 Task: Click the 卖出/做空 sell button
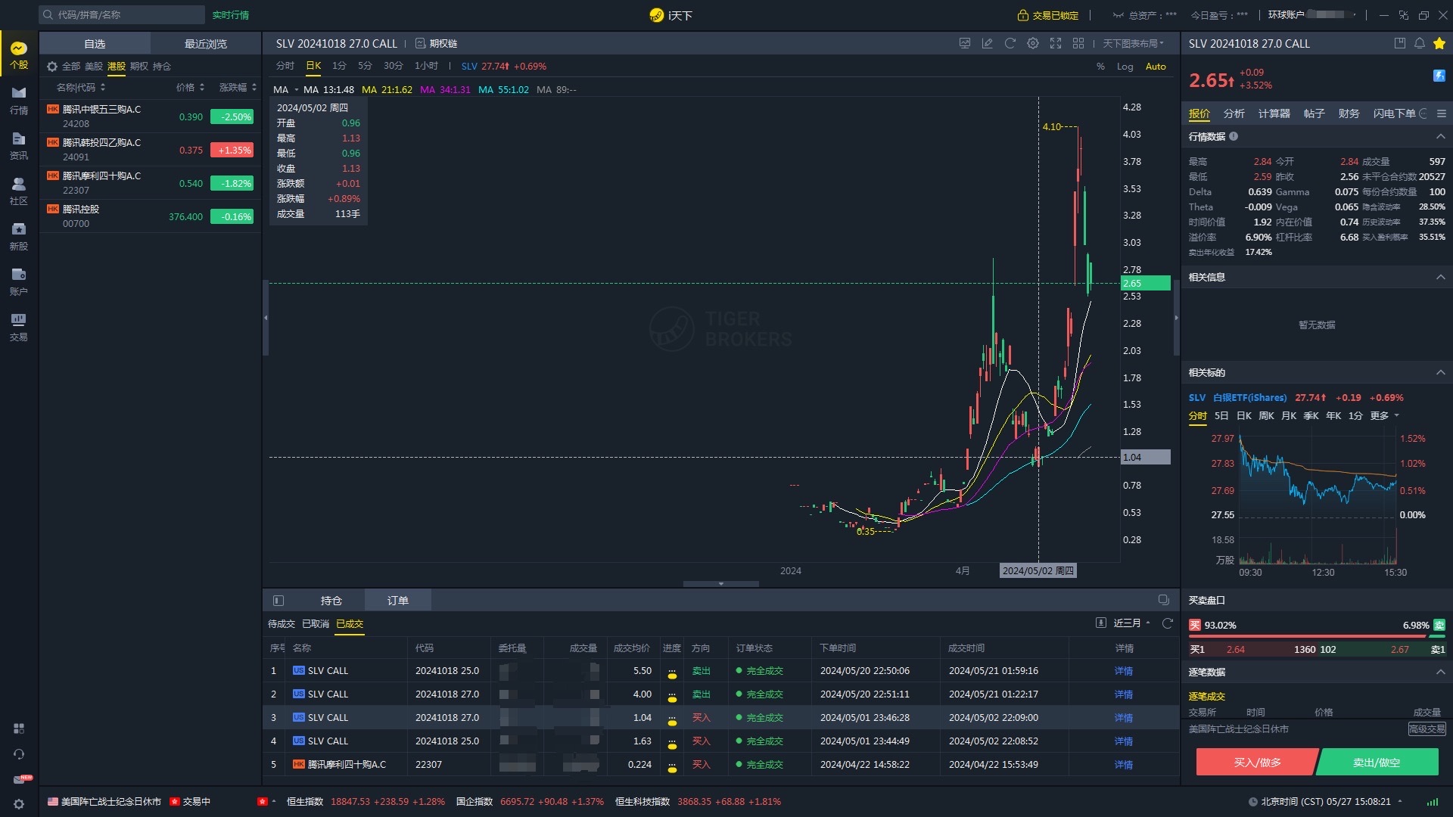(1377, 763)
